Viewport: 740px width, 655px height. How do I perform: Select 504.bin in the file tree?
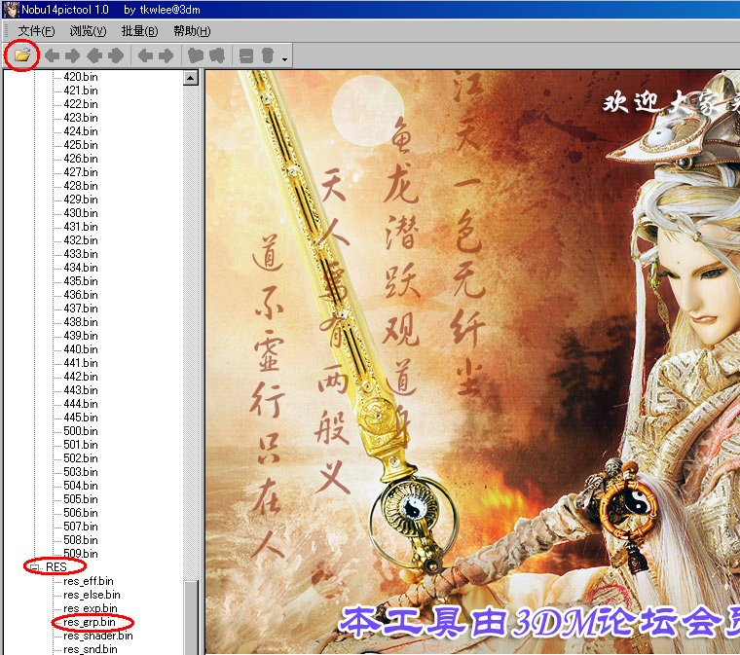[81, 486]
